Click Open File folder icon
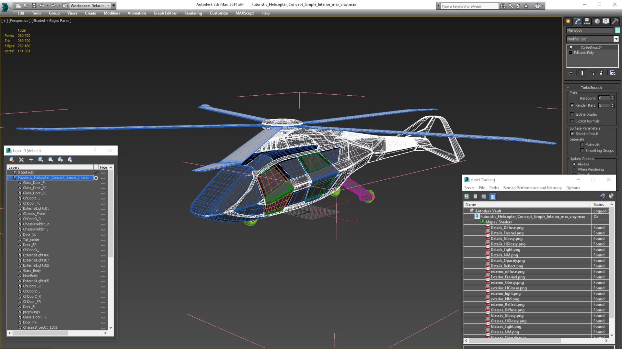This screenshot has width=622, height=349. [x=26, y=5]
